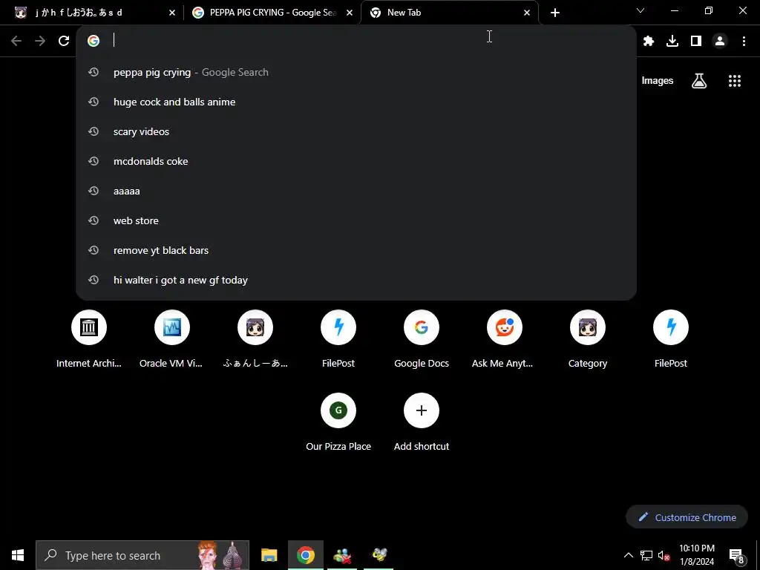Open the bee icon taskbar app

pos(379,555)
